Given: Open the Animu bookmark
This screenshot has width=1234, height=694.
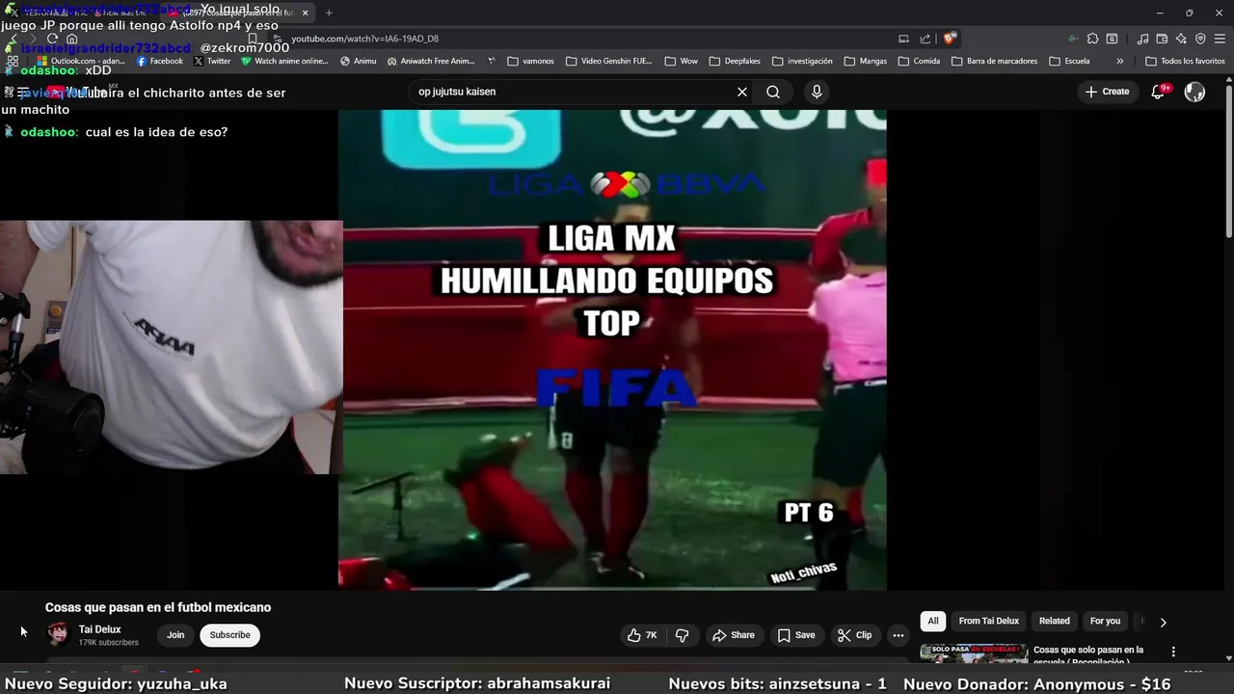Looking at the screenshot, I should point(359,61).
